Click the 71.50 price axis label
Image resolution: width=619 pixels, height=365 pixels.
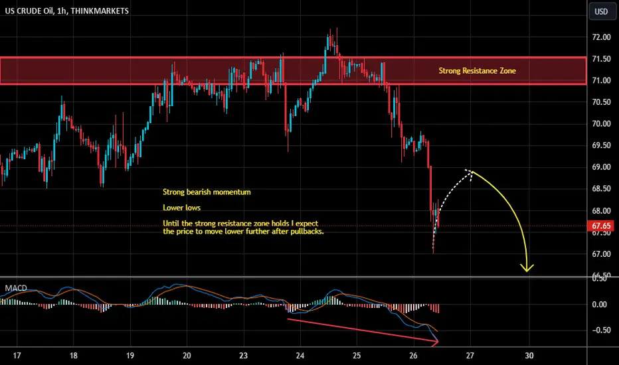coord(601,59)
